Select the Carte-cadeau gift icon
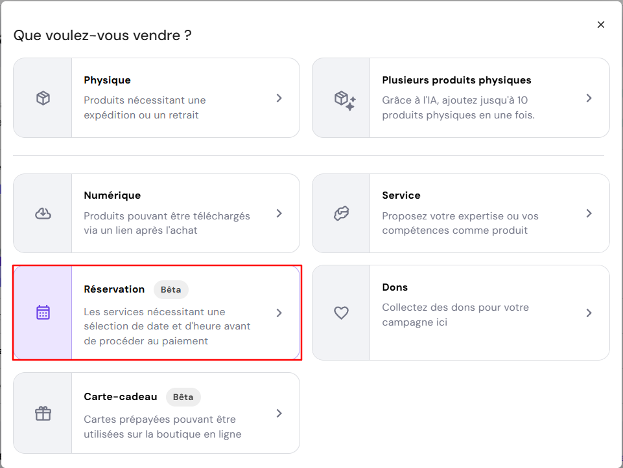The image size is (623, 468). pyautogui.click(x=42, y=412)
